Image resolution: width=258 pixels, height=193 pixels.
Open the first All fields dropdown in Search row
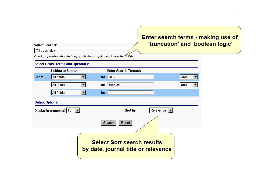[69, 77]
